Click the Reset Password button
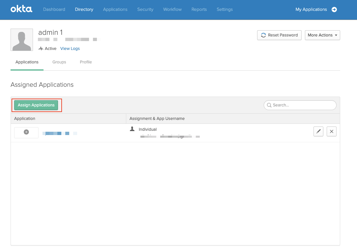 [279, 35]
